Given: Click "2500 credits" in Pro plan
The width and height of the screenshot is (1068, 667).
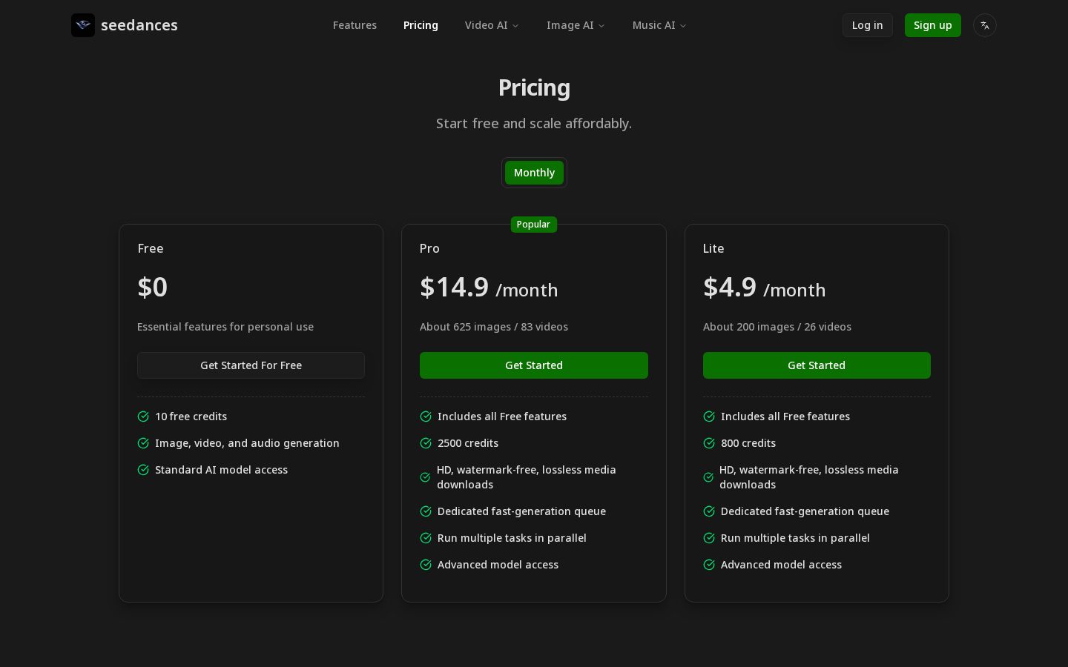Looking at the screenshot, I should point(468,443).
